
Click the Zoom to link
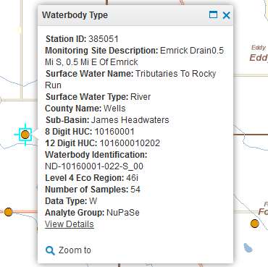tap(75, 250)
